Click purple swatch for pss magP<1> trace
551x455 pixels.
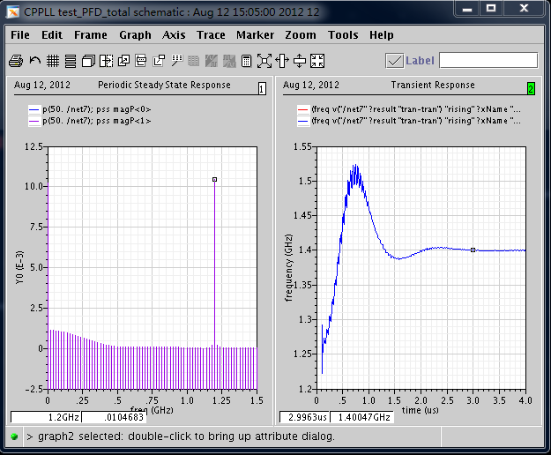tap(34, 121)
